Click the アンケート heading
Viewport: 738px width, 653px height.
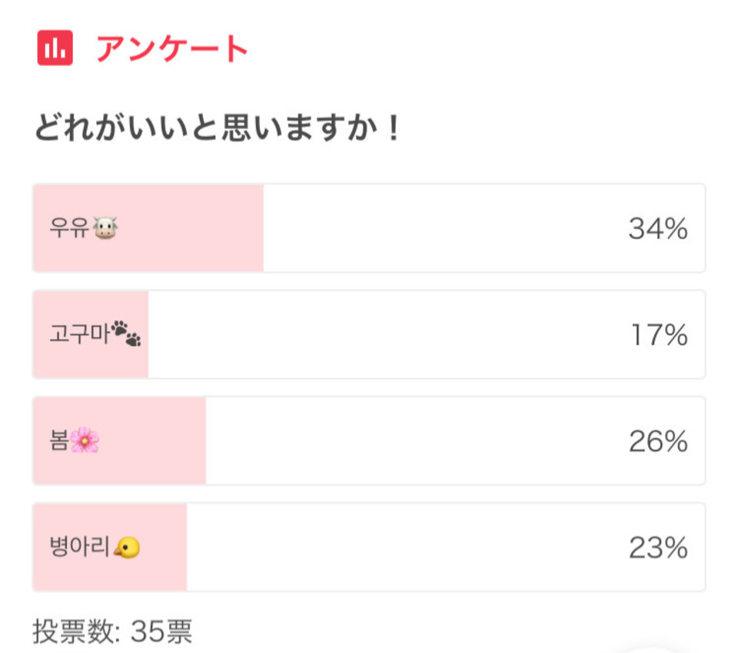(171, 48)
